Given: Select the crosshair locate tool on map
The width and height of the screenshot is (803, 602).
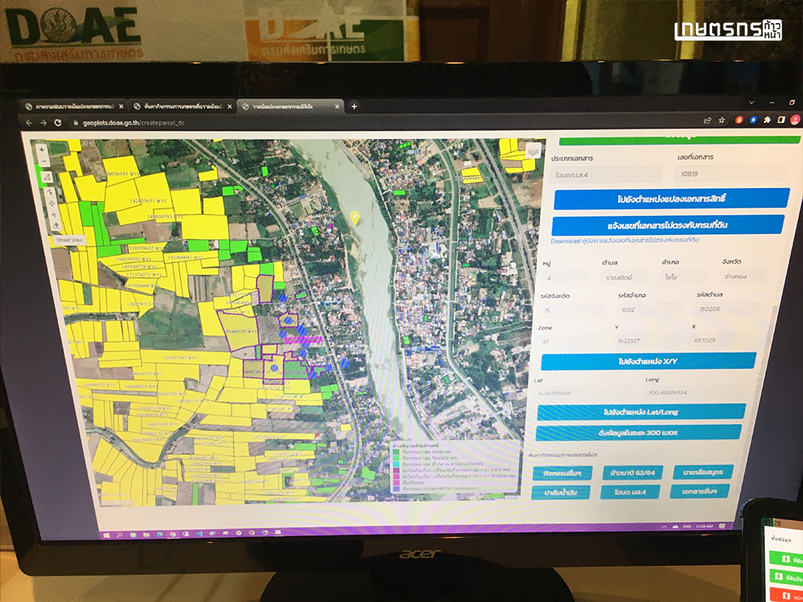Looking at the screenshot, I should pos(54,215).
